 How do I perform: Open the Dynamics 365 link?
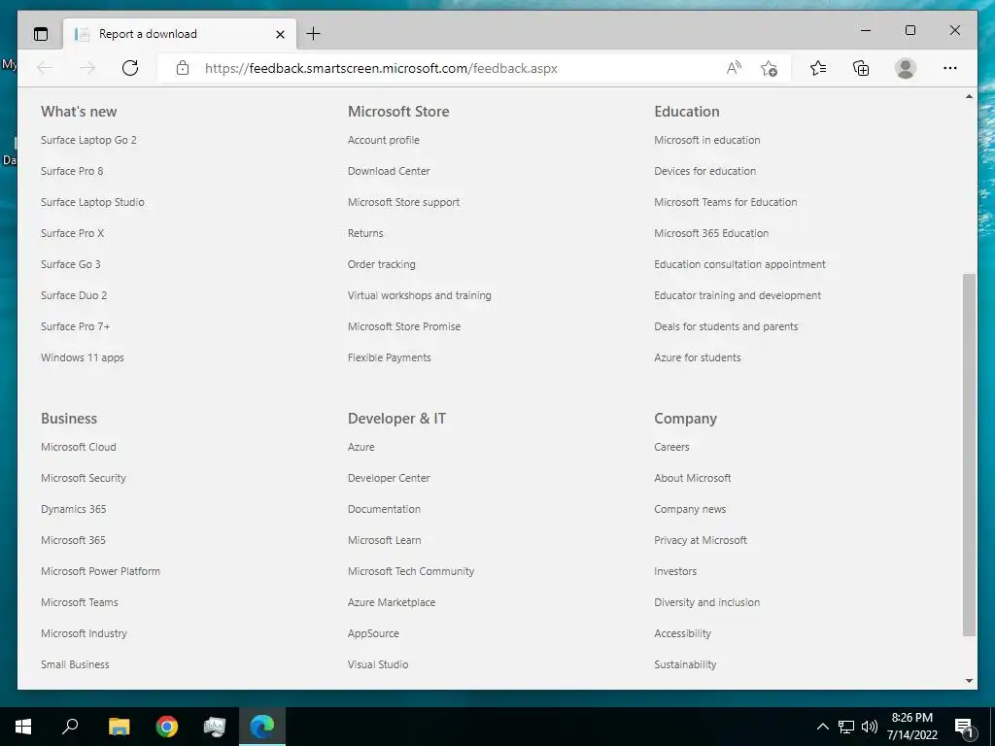click(x=74, y=509)
